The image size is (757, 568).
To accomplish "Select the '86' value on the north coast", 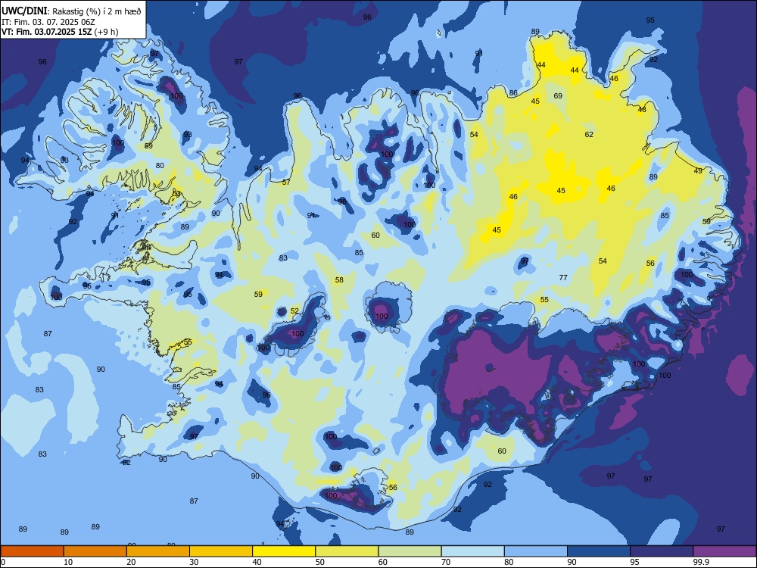I will pyautogui.click(x=513, y=92).
